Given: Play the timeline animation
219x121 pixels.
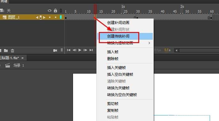Looking at the screenshot, I should click(x=80, y=50).
